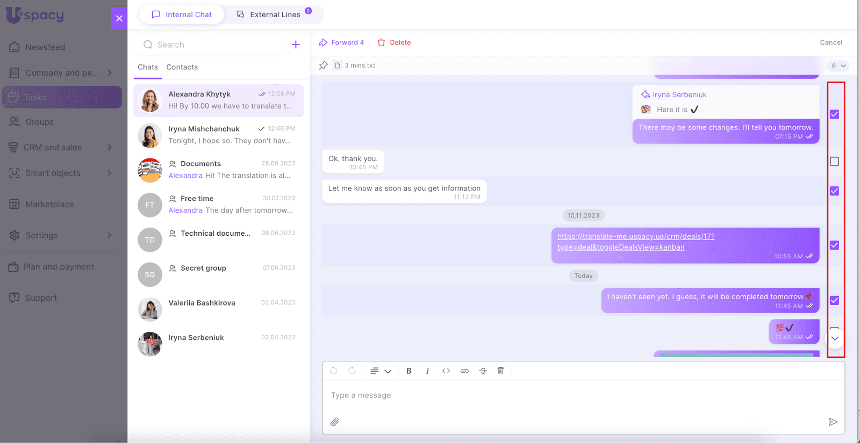Open the External Lines tab

274,14
